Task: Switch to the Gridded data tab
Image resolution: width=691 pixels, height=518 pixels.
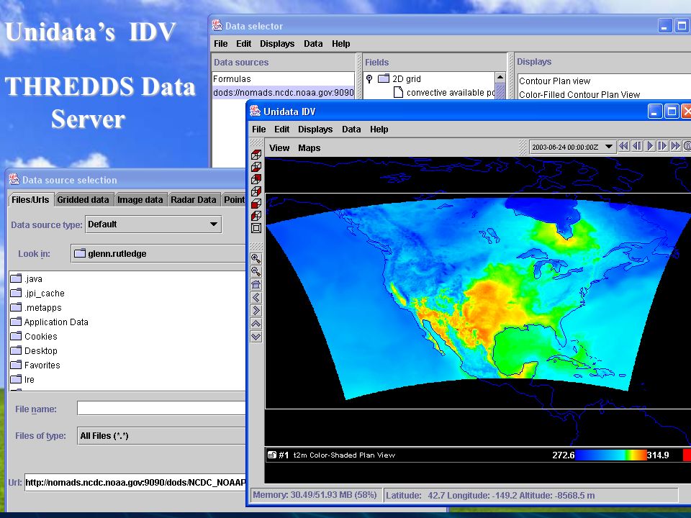Action: 83,199
